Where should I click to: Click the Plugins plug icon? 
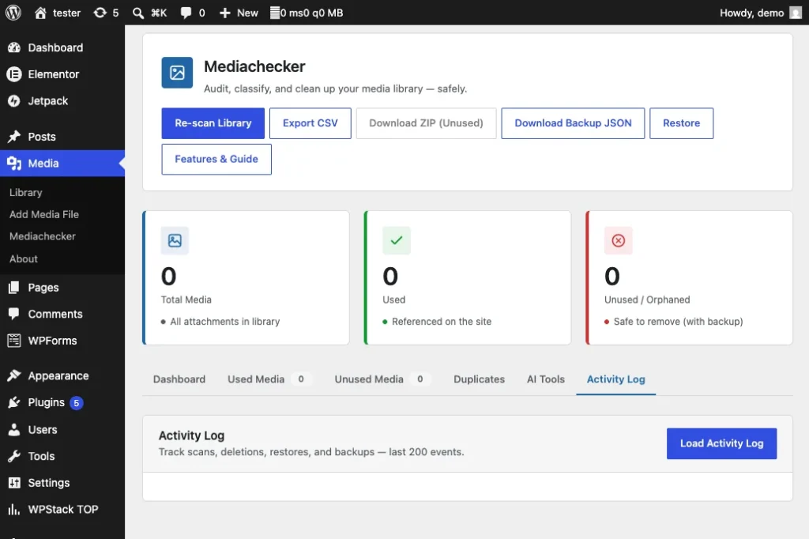pos(14,403)
